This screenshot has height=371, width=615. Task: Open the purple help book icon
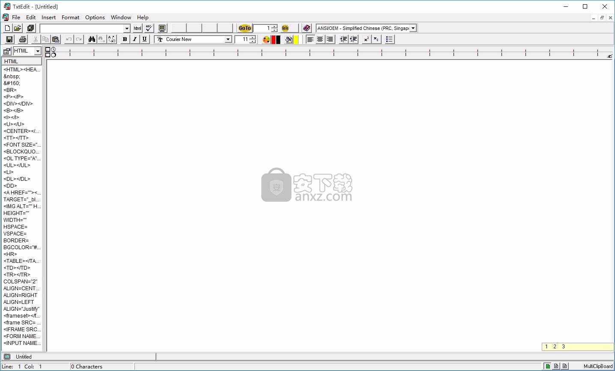pos(307,28)
